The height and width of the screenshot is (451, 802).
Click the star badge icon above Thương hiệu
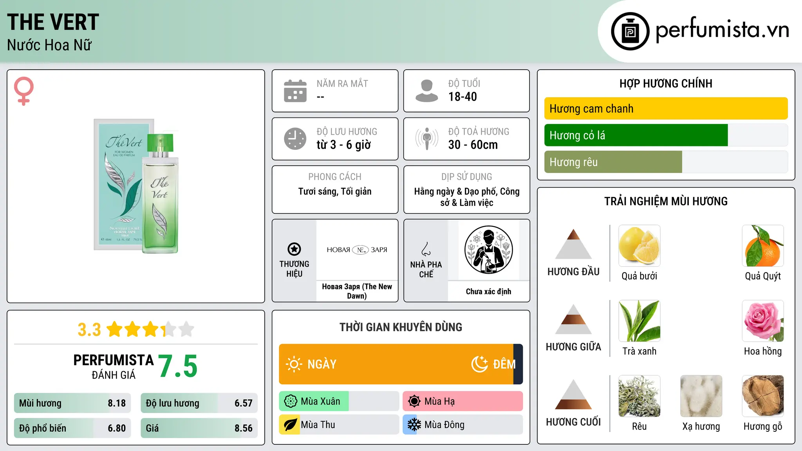tap(294, 249)
